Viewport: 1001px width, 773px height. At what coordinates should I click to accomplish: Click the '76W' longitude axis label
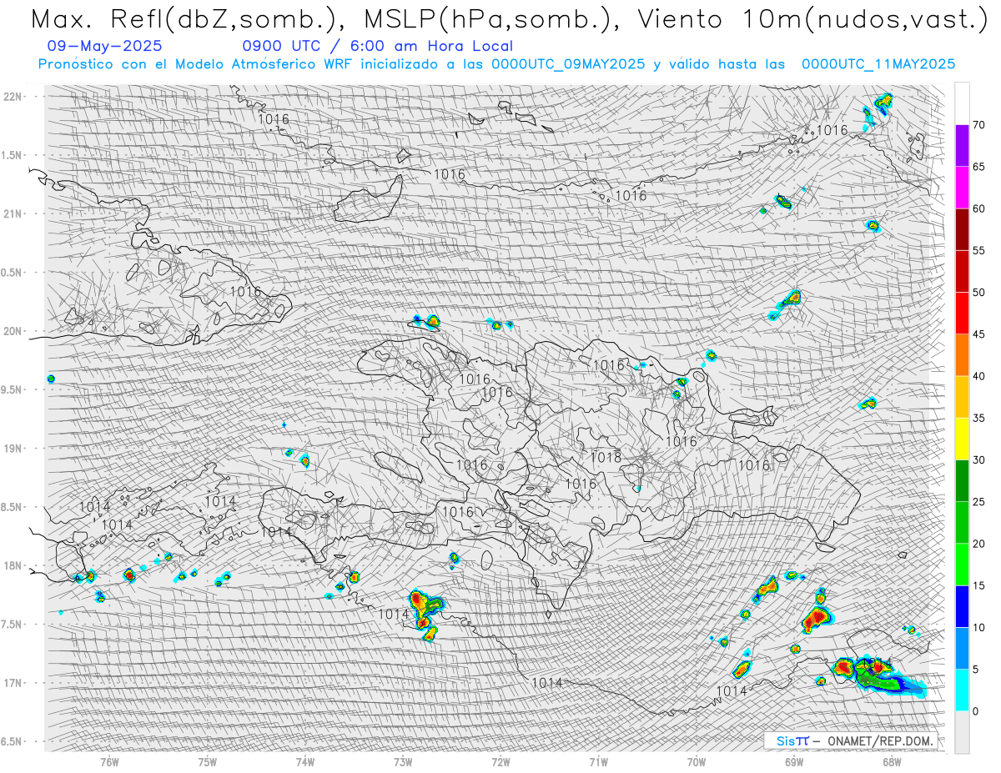click(x=109, y=761)
